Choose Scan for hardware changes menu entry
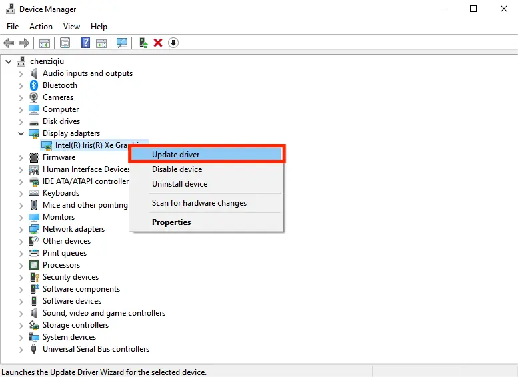The image size is (518, 377). tap(207, 203)
